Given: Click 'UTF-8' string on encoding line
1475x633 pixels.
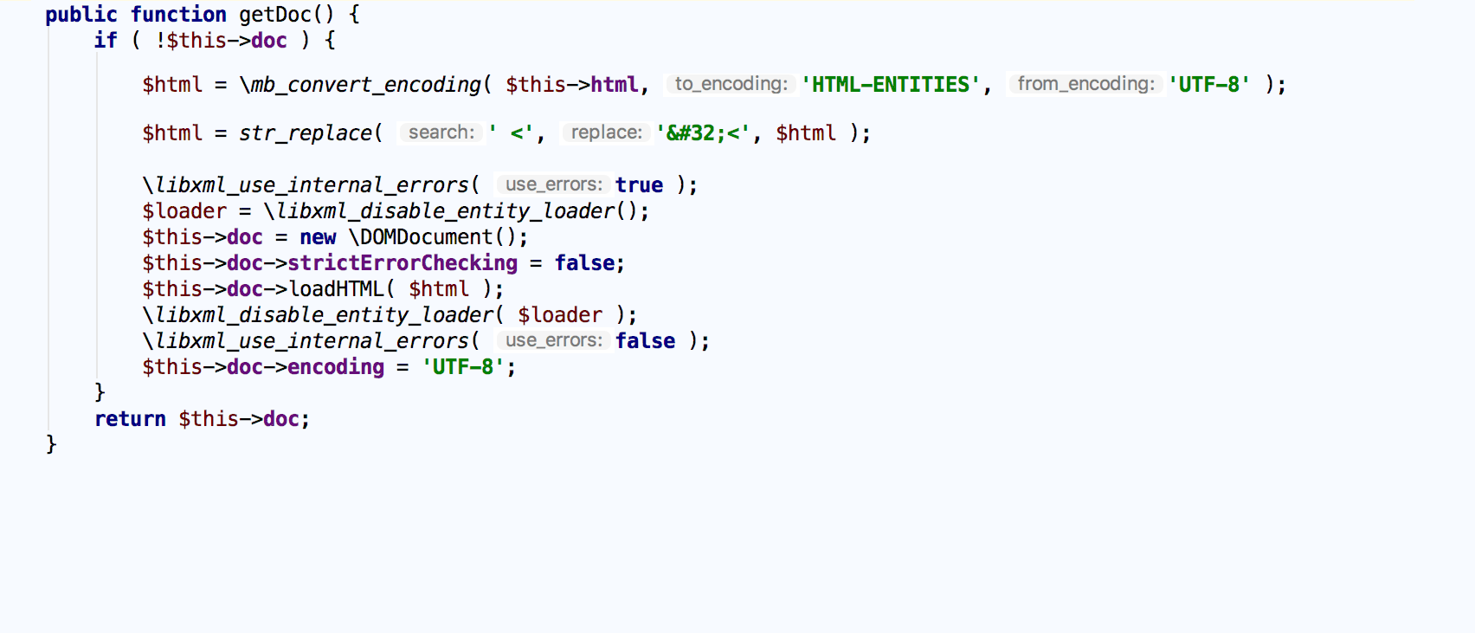Looking at the screenshot, I should (x=463, y=367).
